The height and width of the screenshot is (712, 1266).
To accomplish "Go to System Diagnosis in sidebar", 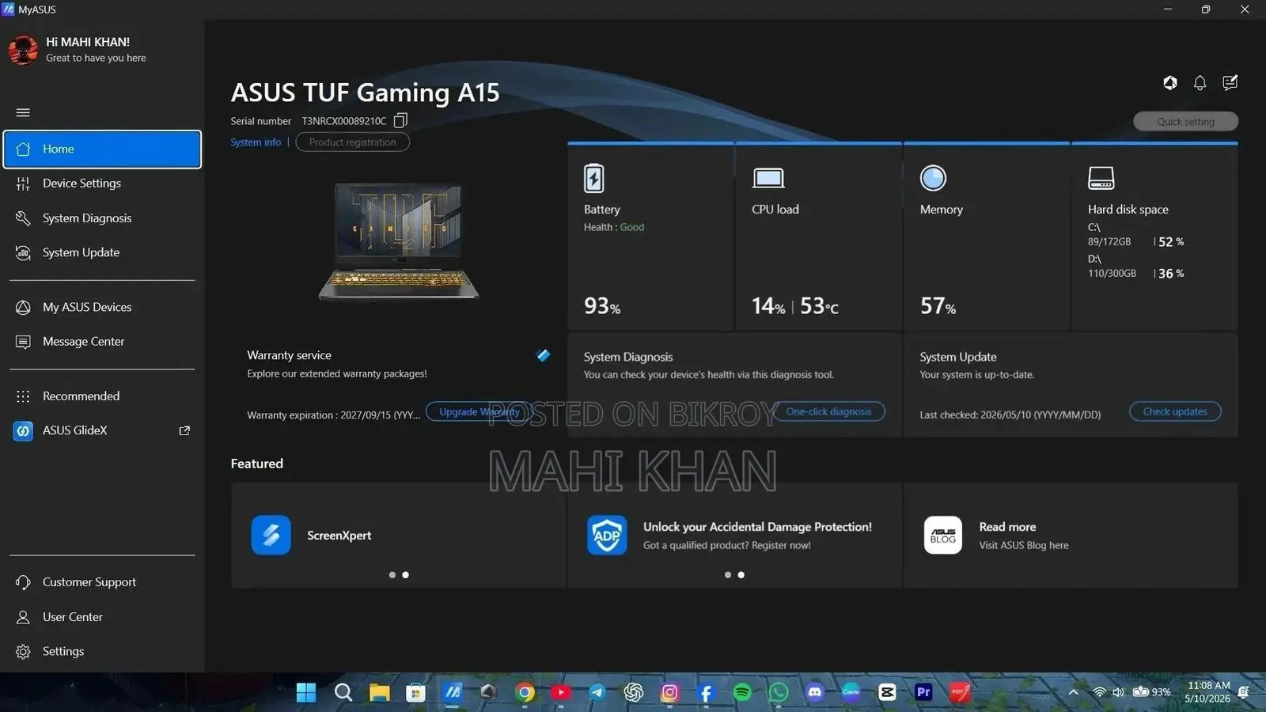I will point(102,218).
